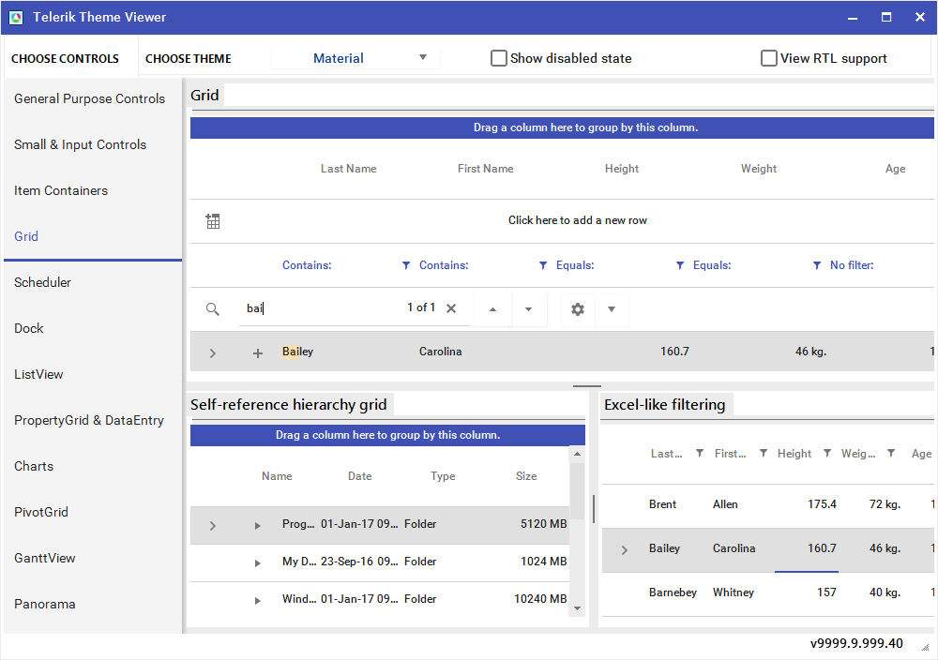
Task: Click the vertical splitter between lower grids
Action: click(x=594, y=509)
